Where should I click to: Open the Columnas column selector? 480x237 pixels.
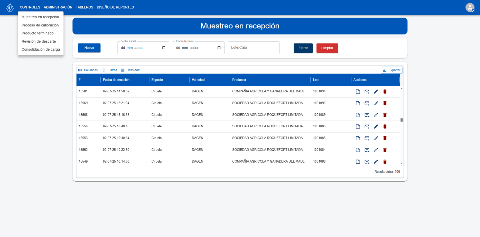point(88,70)
